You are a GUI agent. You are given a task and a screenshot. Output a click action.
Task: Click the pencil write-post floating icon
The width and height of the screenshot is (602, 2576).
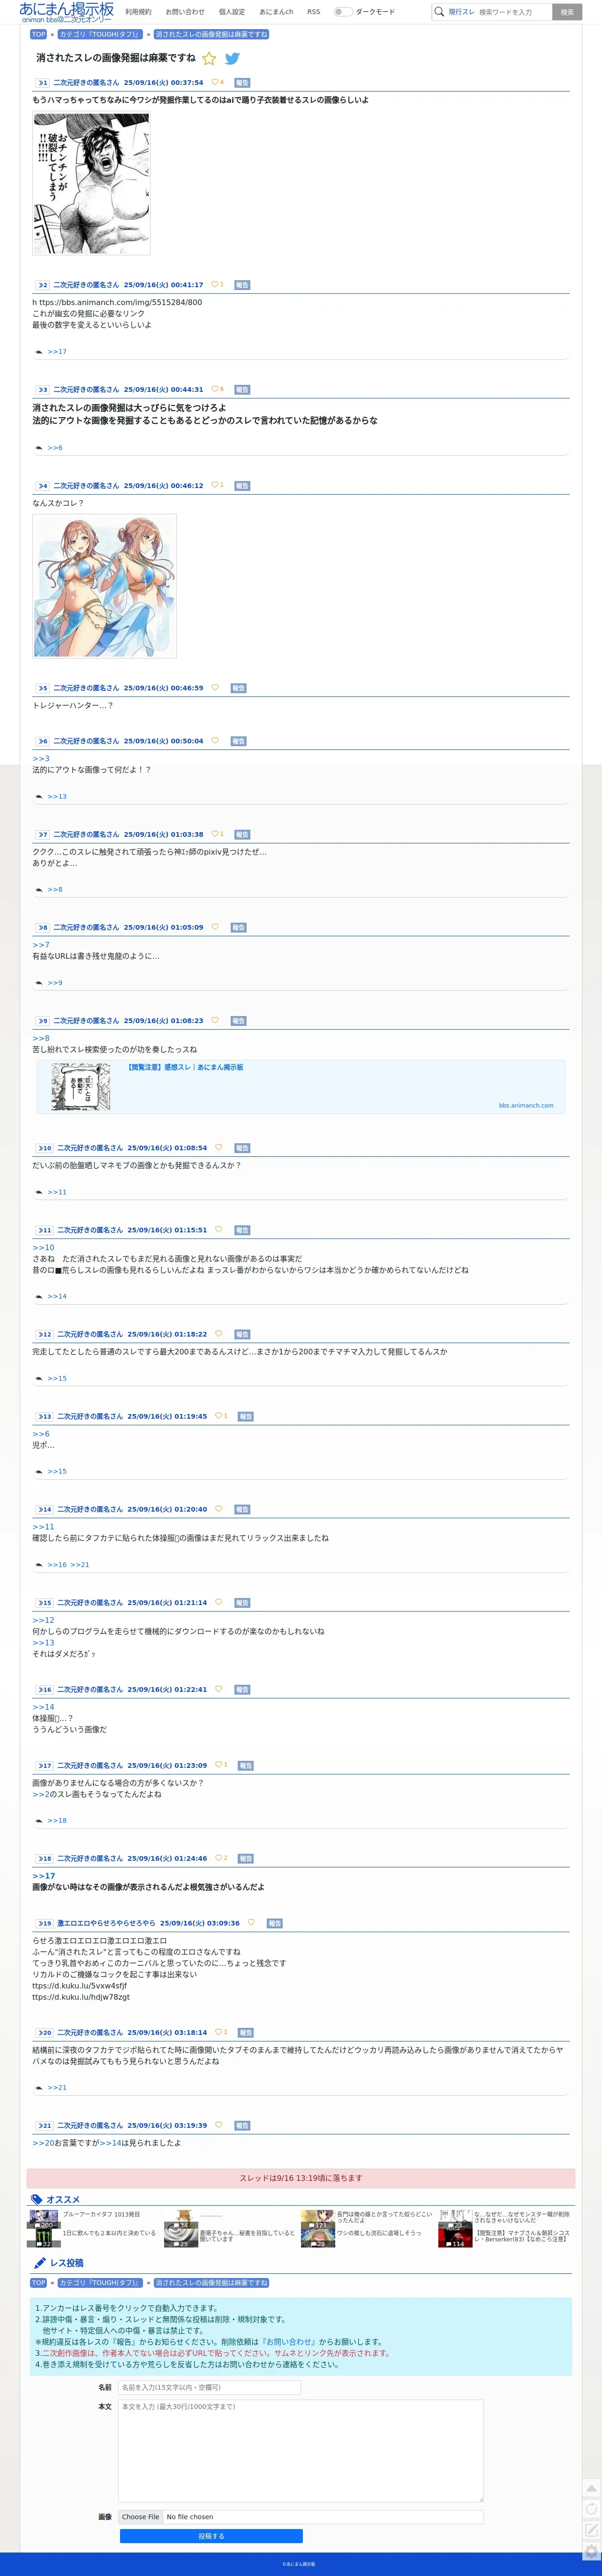[x=591, y=2530]
